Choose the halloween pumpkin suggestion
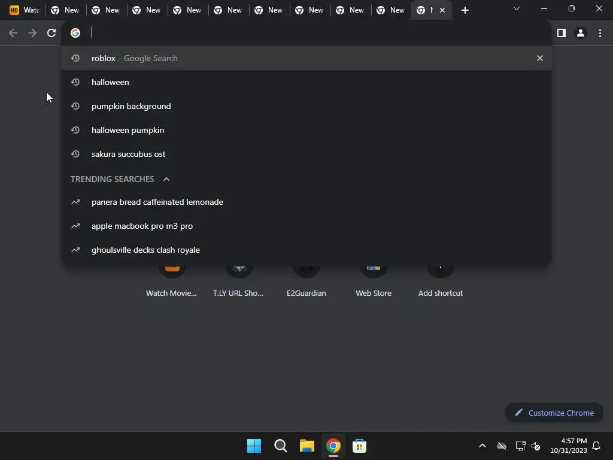The image size is (613, 460). [x=306, y=130]
